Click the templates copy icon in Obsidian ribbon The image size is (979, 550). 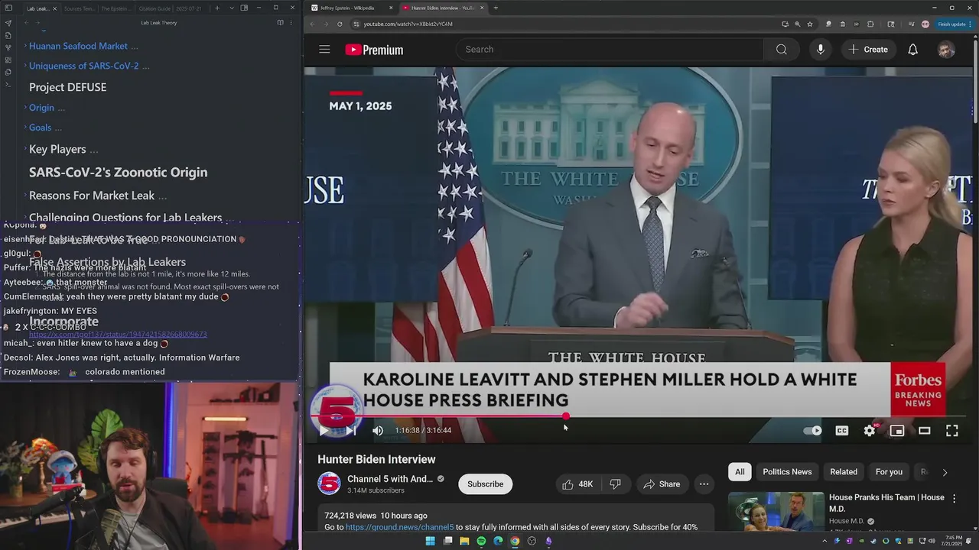[x=8, y=72]
